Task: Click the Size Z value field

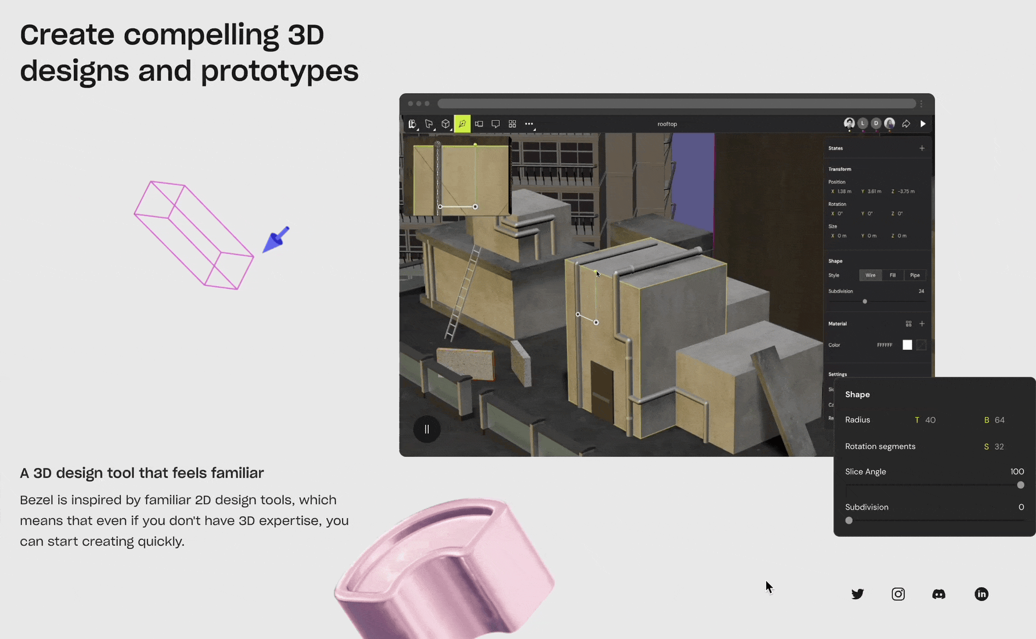Action: (902, 236)
